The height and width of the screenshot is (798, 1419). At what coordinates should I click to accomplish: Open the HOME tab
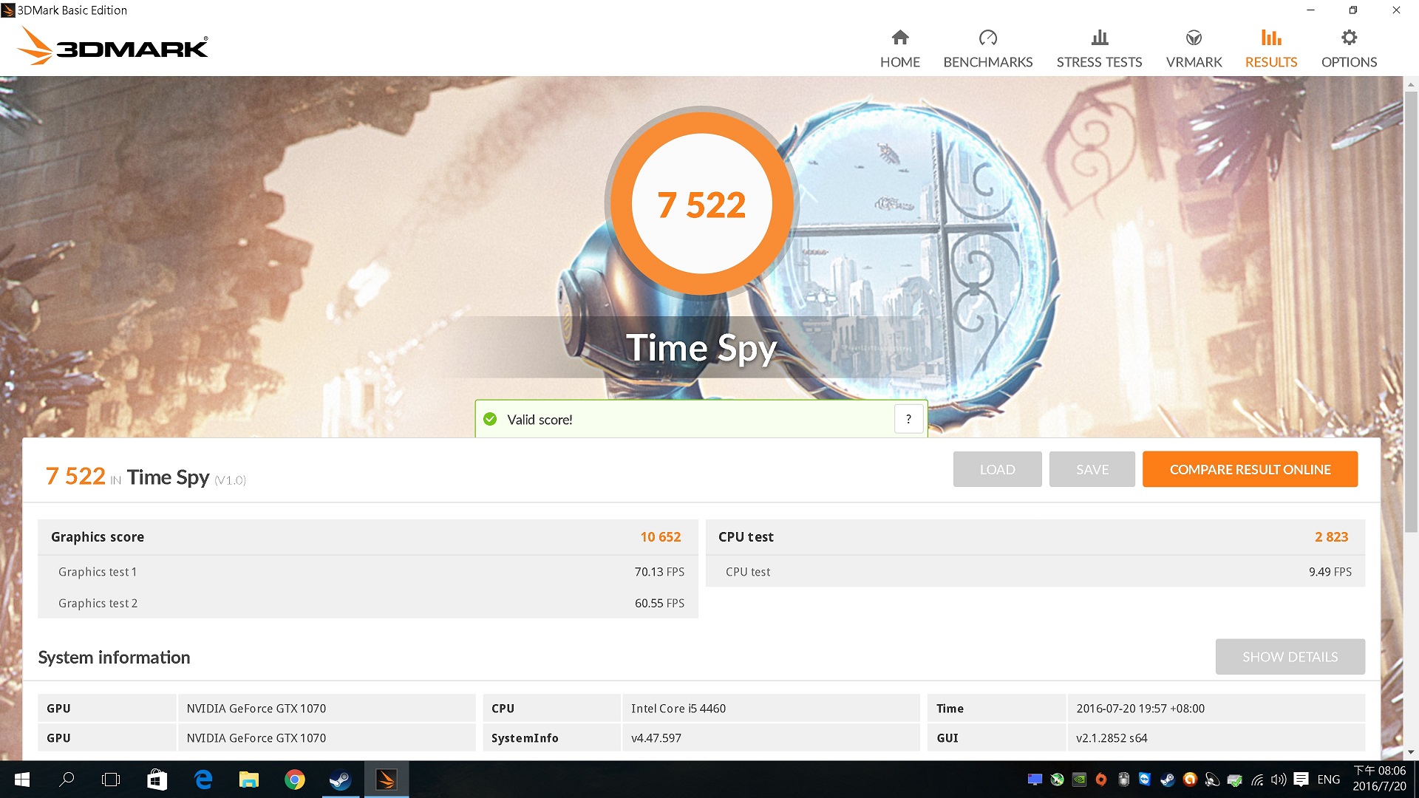(x=899, y=49)
